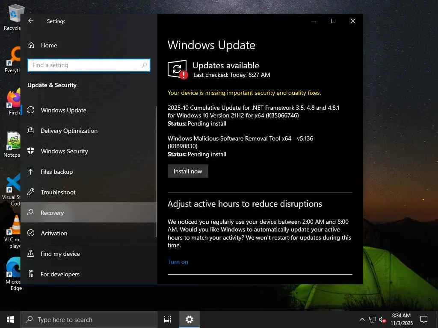The height and width of the screenshot is (328, 438).
Task: Select the VLC media player shortcut
Action: 12,232
